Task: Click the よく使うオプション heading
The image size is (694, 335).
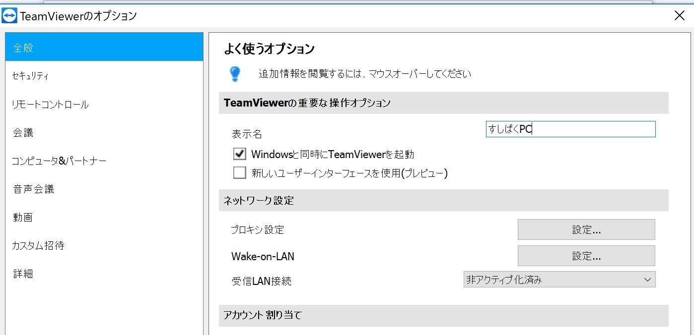Action: tap(269, 49)
